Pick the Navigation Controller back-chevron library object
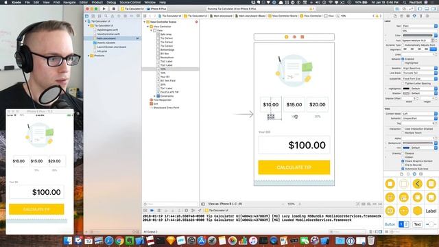Image resolution: width=439 pixels, height=247 pixels. pyautogui.click(x=418, y=184)
